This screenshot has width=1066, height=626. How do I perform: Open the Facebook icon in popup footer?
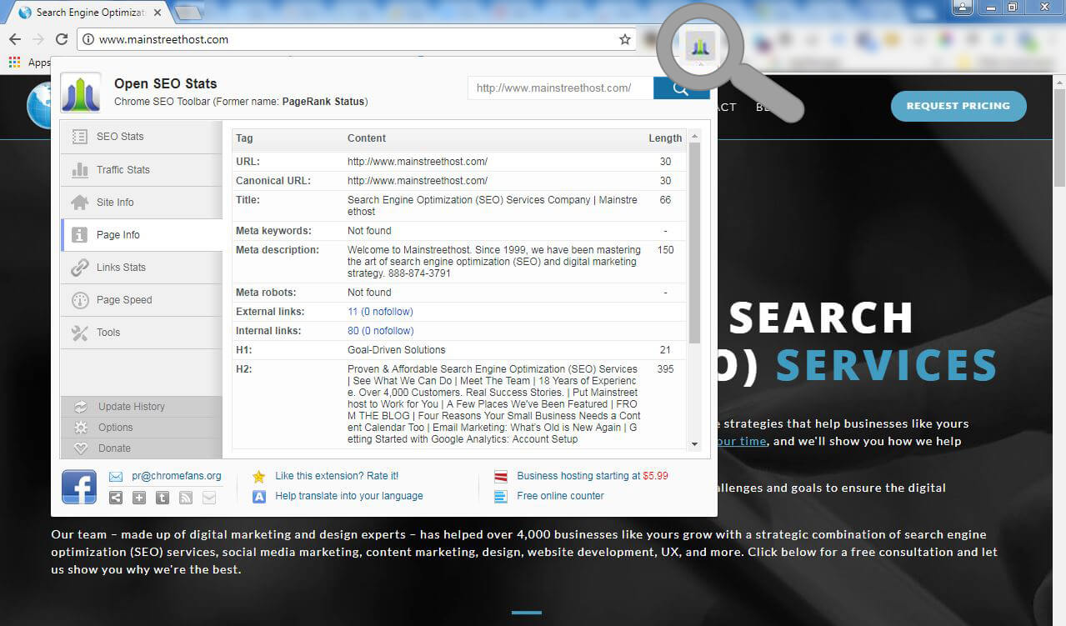[x=79, y=487]
